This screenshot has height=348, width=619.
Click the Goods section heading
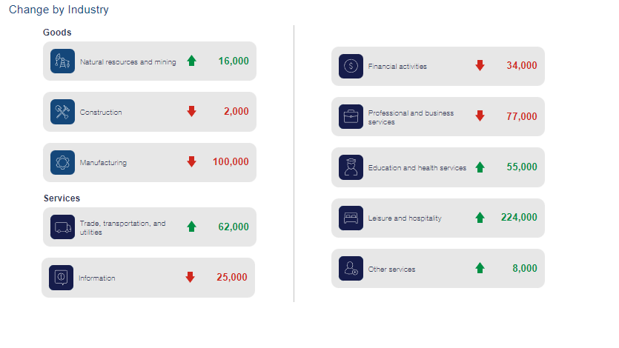57,33
